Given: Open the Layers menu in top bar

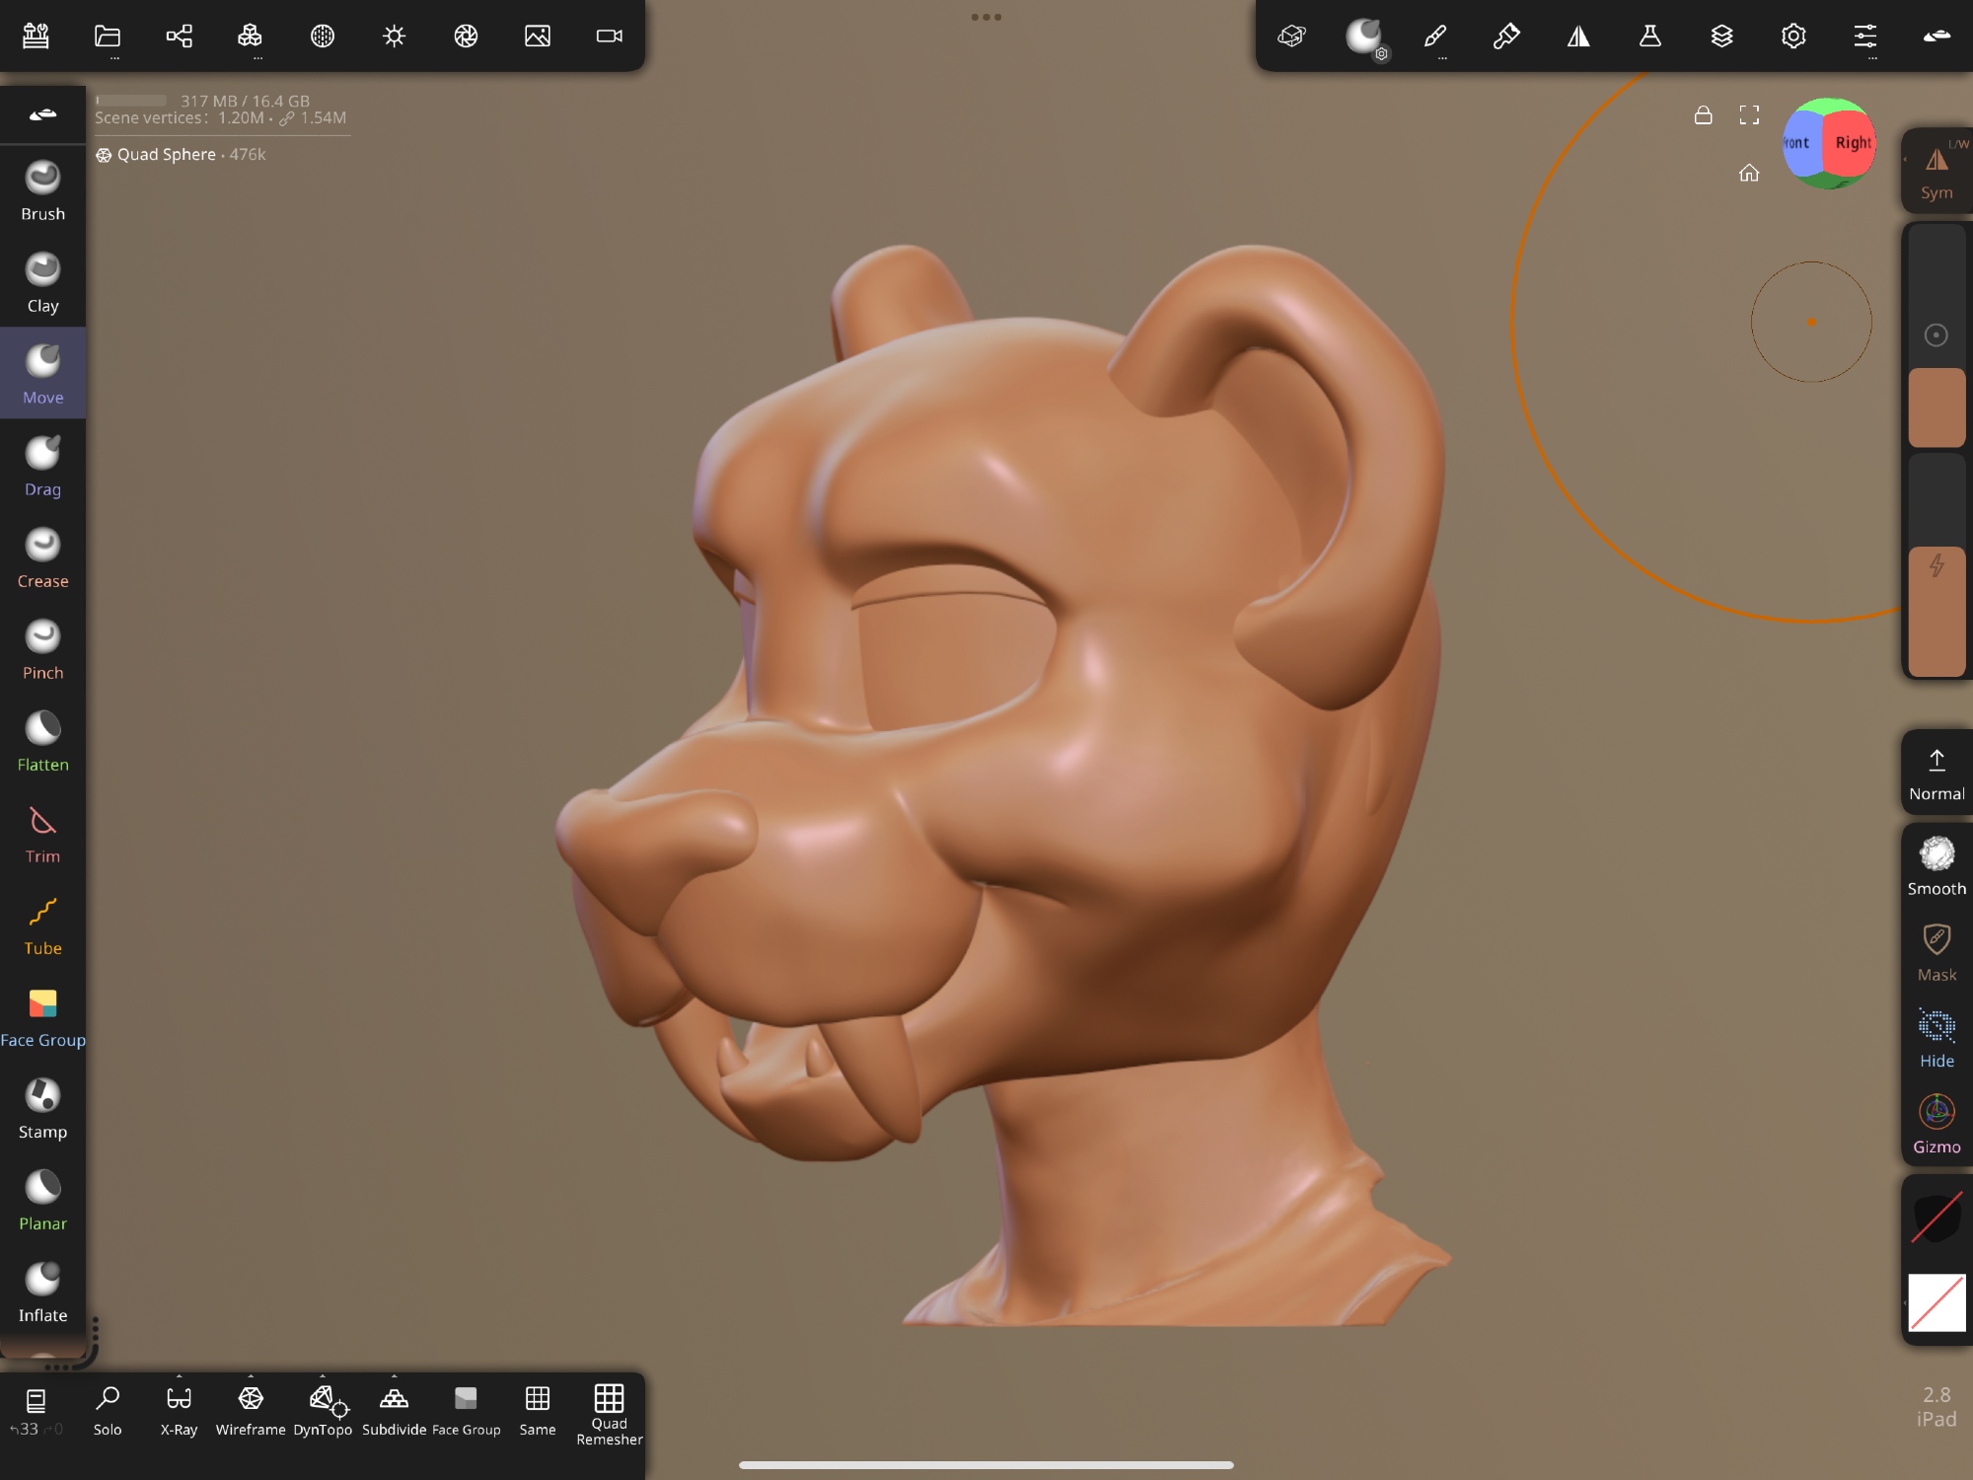Looking at the screenshot, I should pyautogui.click(x=1721, y=37).
